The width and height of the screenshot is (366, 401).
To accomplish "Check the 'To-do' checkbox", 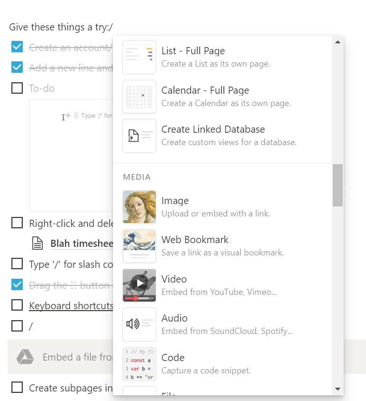I will click(17, 88).
